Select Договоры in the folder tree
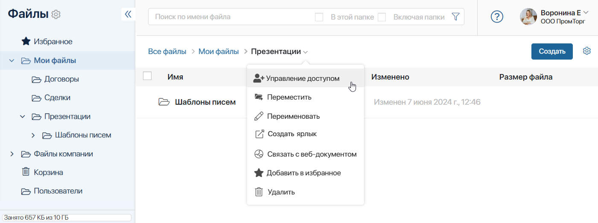Screen dimensions: 598x223 61,79
